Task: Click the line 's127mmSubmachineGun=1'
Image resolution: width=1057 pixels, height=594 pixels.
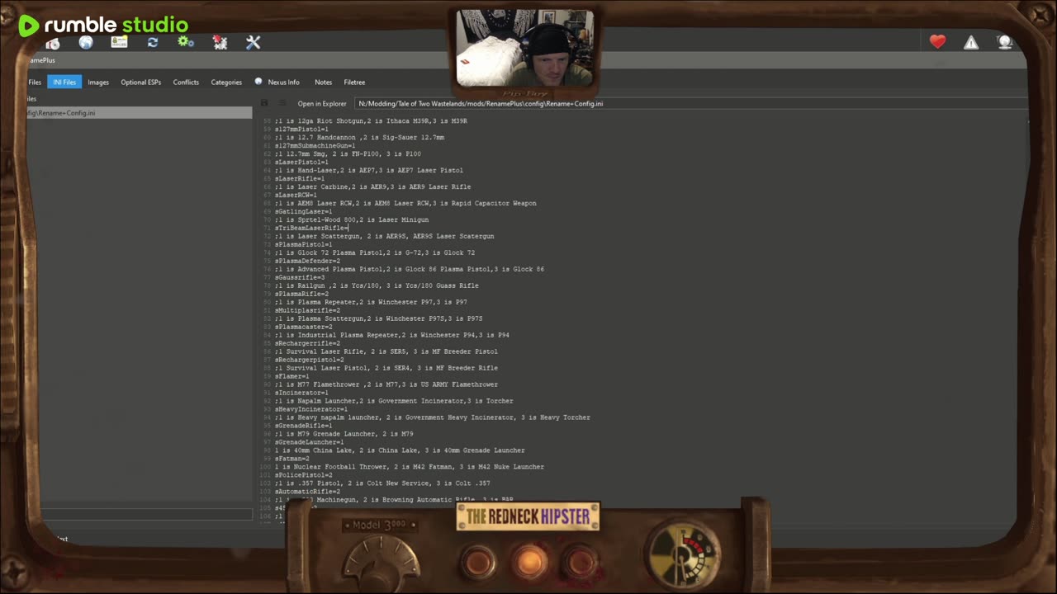Action: pos(315,146)
